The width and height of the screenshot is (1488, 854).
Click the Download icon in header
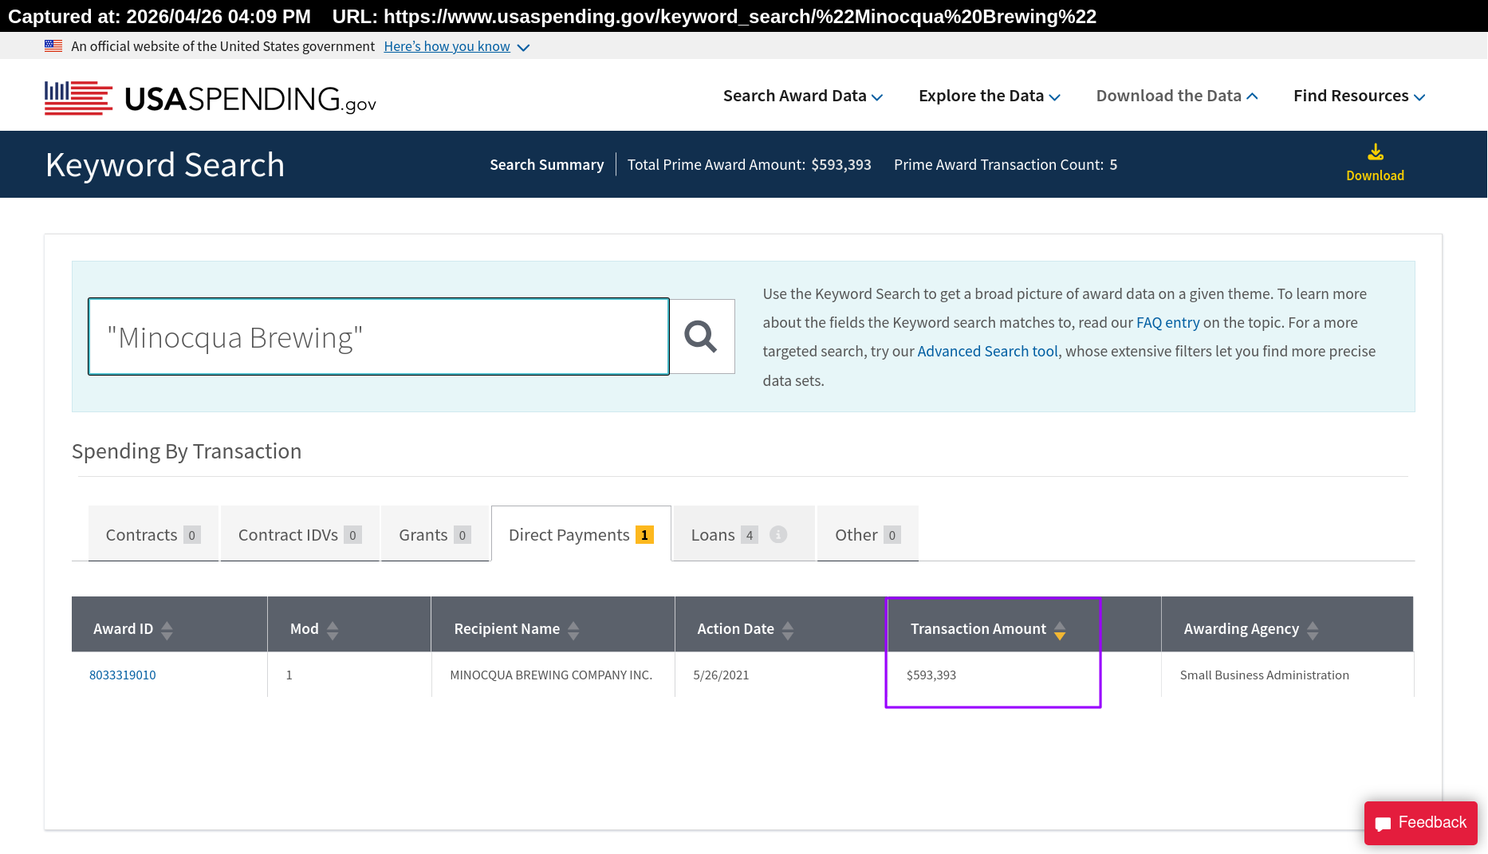point(1375,153)
